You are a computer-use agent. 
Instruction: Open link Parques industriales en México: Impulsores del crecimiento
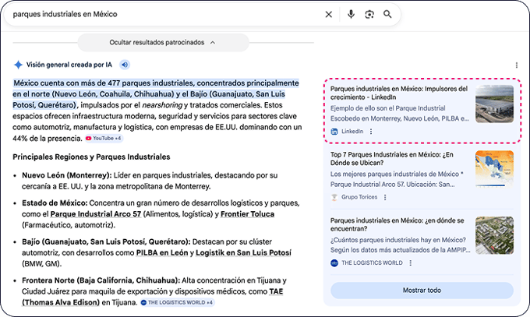[399, 93]
